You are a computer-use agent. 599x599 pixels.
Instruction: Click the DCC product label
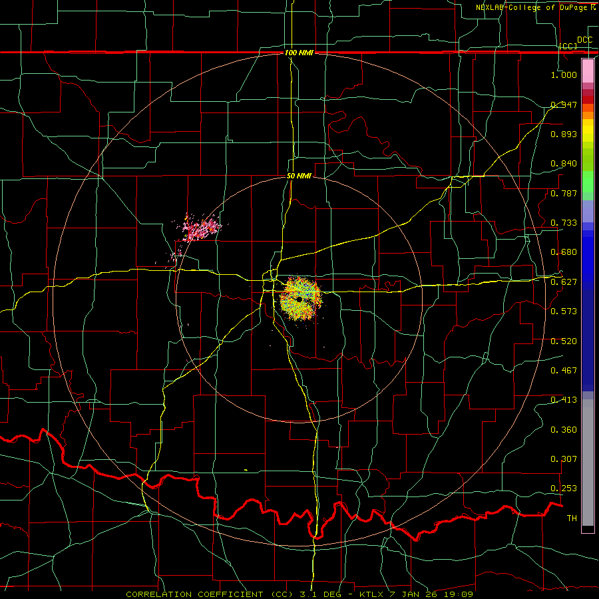[584, 40]
